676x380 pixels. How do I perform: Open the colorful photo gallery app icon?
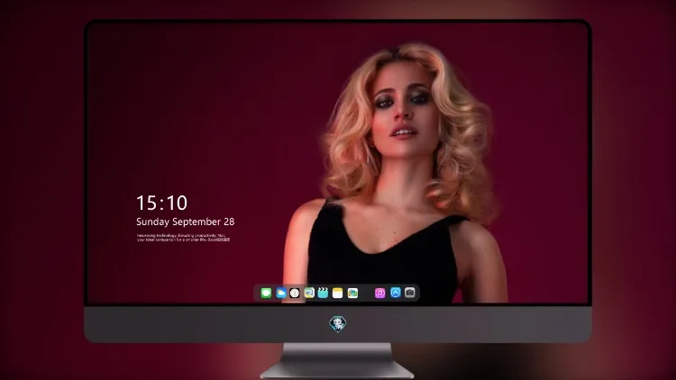(x=352, y=293)
